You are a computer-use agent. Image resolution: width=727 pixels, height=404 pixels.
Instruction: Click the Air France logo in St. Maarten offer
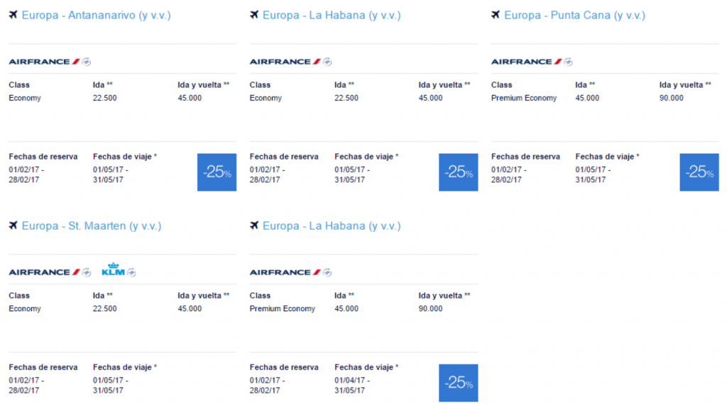[x=45, y=272]
